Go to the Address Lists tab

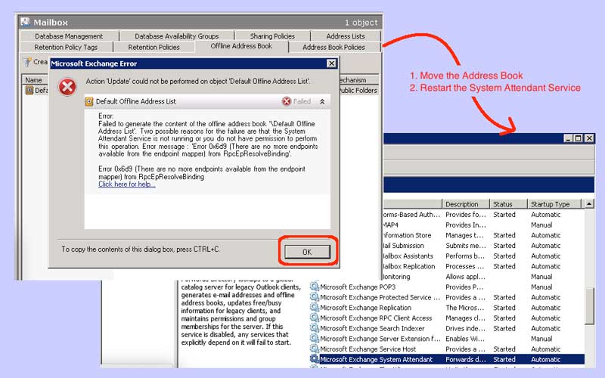346,36
